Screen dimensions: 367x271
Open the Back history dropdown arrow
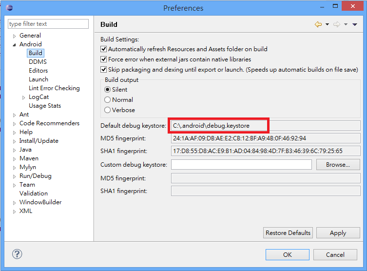click(x=327, y=24)
